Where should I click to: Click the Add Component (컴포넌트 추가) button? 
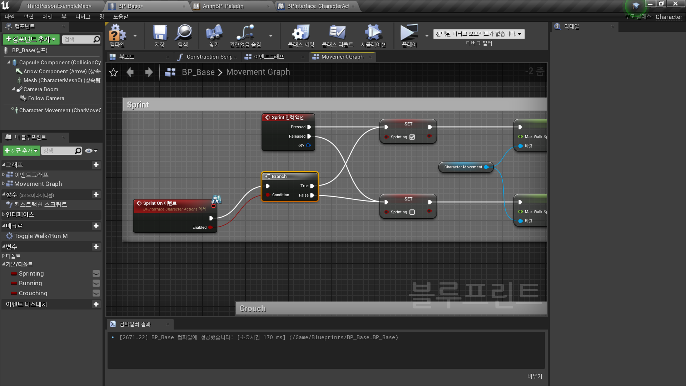pyautogui.click(x=31, y=39)
